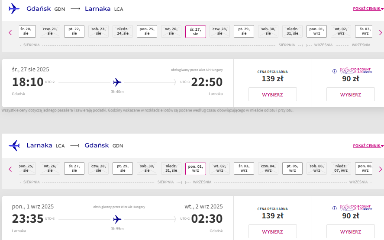Expand the return POKAŻ CENNIK price list
This screenshot has height=240, width=384.
click(x=368, y=146)
